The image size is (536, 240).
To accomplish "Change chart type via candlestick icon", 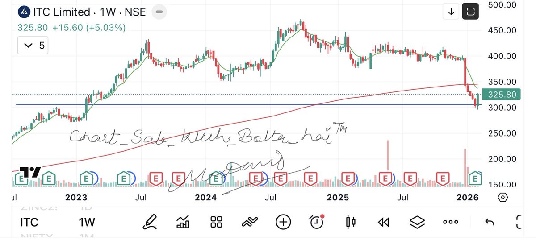I will click(x=351, y=221).
